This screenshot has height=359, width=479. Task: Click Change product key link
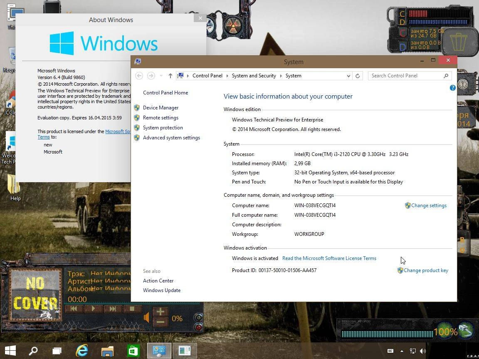(426, 270)
